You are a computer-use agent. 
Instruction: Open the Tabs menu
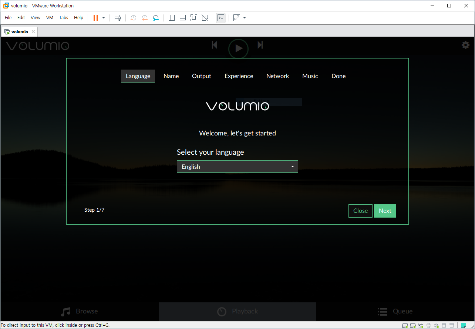[64, 18]
